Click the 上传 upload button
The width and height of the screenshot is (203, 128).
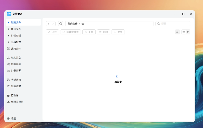[x=52, y=32]
